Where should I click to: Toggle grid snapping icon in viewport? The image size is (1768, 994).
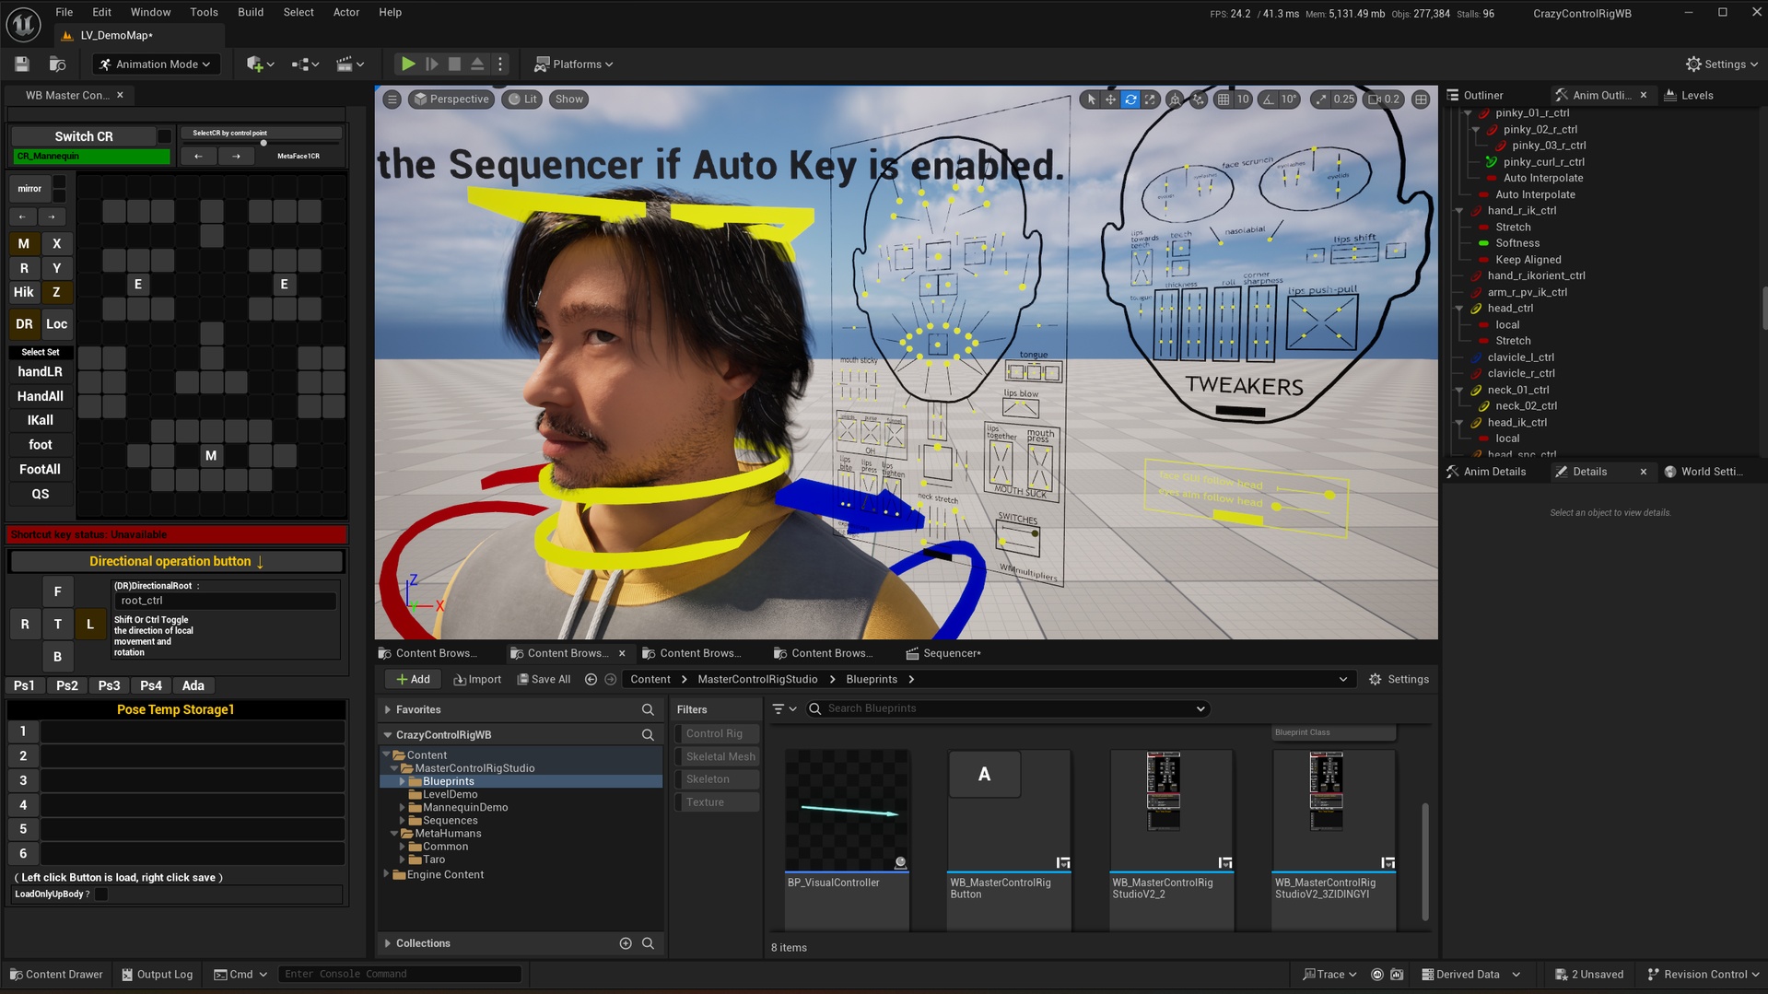pos(1224,99)
